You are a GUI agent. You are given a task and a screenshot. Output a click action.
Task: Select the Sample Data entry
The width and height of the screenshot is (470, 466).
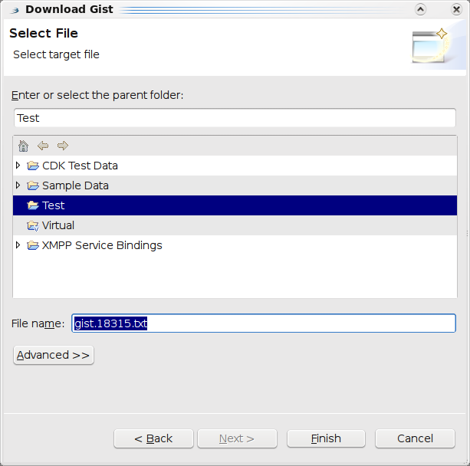tap(75, 185)
